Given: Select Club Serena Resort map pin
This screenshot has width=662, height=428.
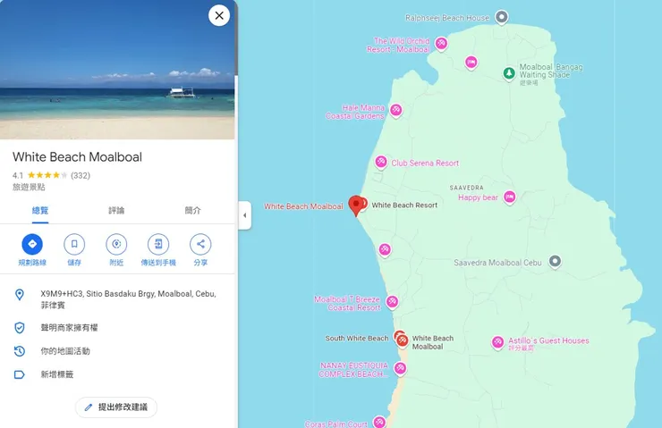Looking at the screenshot, I should (x=381, y=162).
